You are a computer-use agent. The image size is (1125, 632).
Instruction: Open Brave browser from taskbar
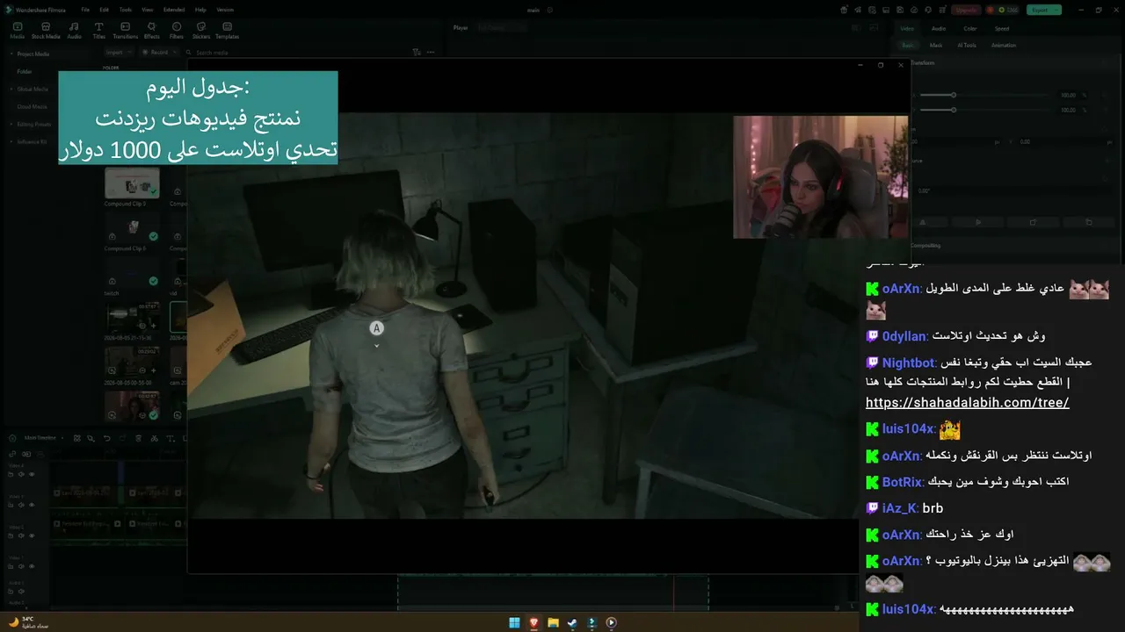(x=533, y=623)
